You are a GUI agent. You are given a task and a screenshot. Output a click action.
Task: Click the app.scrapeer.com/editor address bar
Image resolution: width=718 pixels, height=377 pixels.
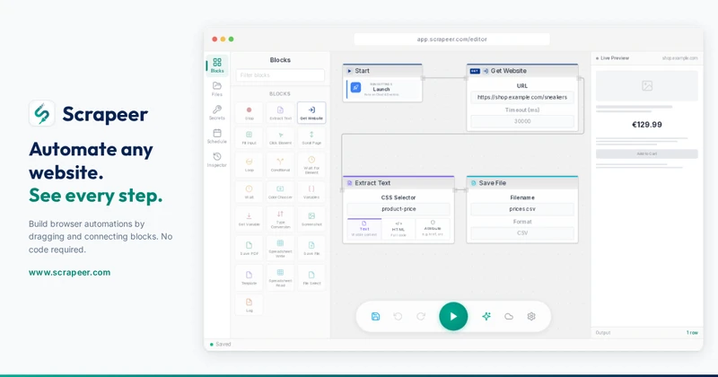(452, 39)
